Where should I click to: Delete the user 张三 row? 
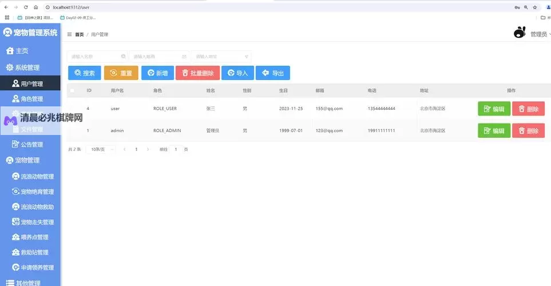[528, 109]
